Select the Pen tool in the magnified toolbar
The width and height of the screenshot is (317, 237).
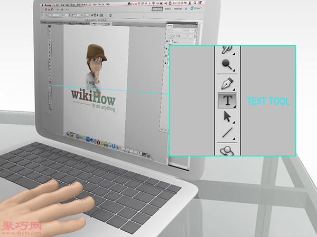(x=227, y=83)
